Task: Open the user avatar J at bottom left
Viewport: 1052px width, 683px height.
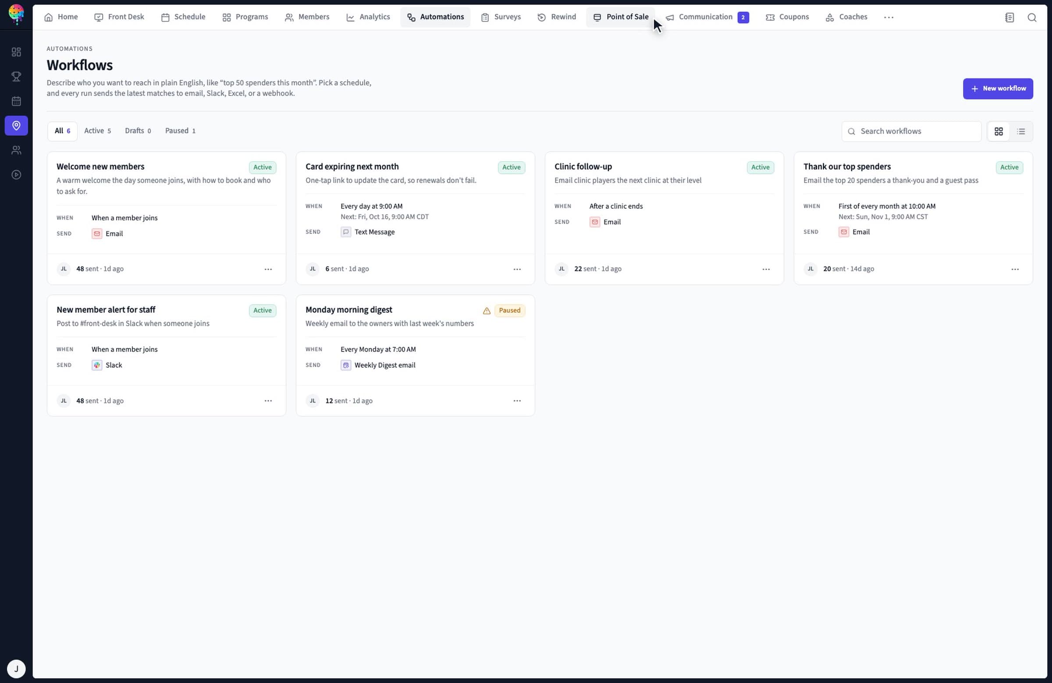Action: point(16,669)
